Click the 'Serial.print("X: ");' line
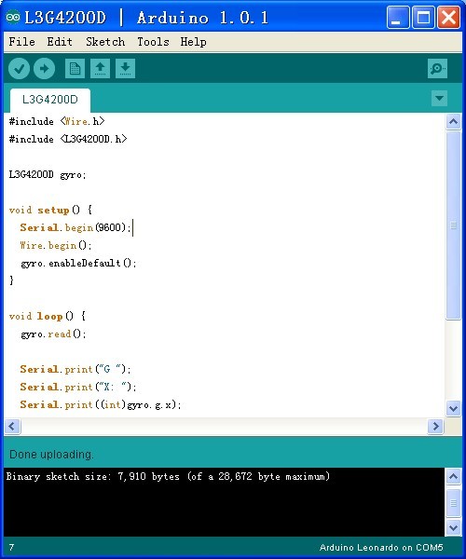Viewport: 466px width, 559px height. 78,388
